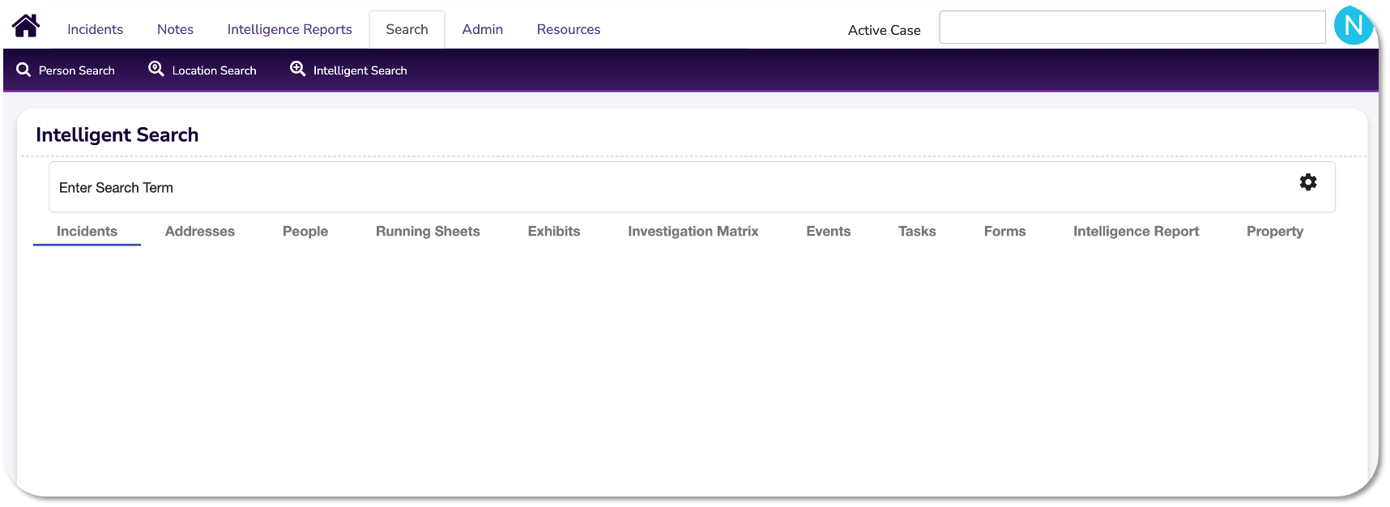The width and height of the screenshot is (1390, 507).
Task: Click the Person Search magnifier icon
Action: pyautogui.click(x=23, y=70)
